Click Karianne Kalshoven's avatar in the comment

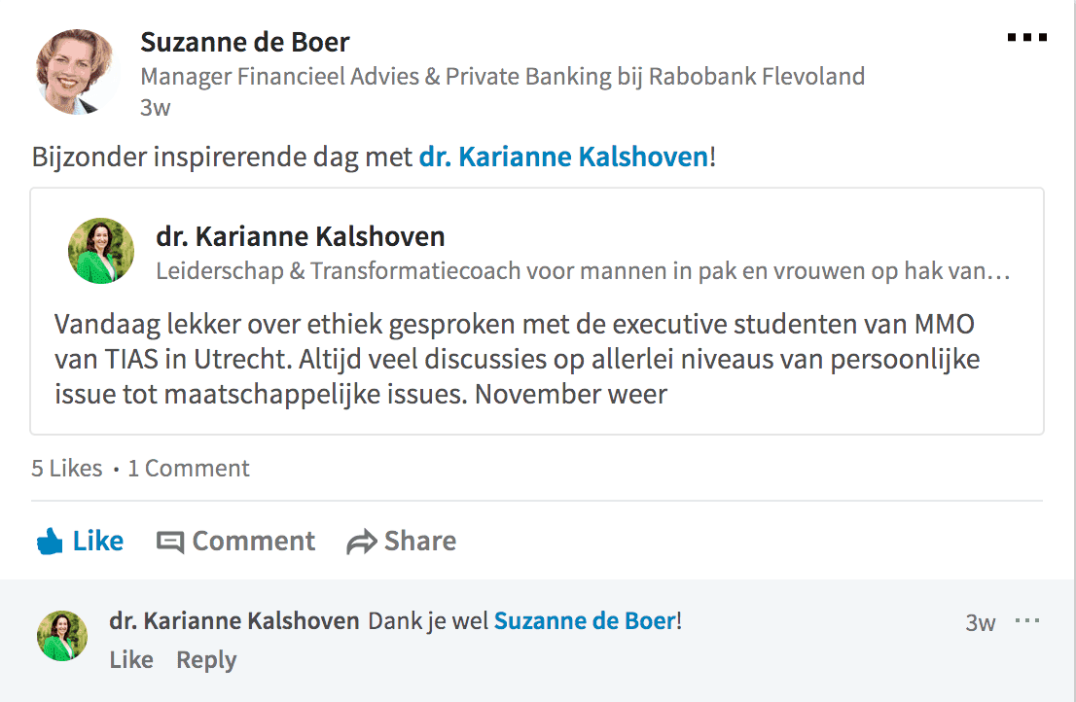click(x=62, y=636)
